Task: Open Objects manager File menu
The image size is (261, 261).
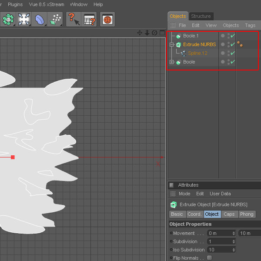Action: (182, 25)
